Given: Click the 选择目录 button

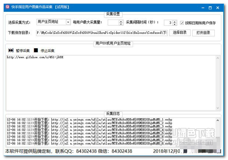Looking at the screenshot, I should tap(180, 33).
